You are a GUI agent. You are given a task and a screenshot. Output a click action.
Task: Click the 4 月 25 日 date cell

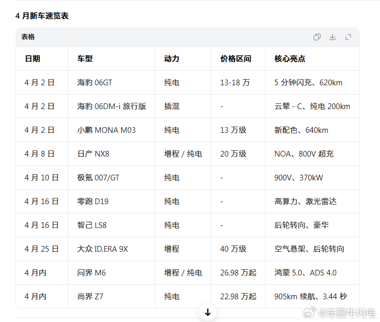[x=41, y=249]
